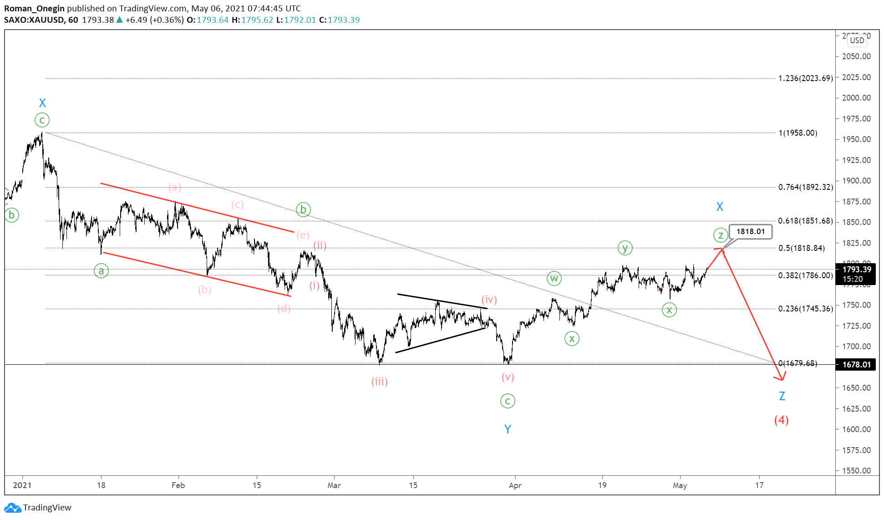Click the 0.618(1851.68) Fibonacci level label
This screenshot has width=884, height=520.
pos(805,221)
